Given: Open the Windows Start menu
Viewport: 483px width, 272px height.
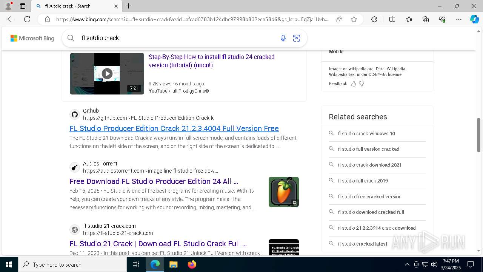Looking at the screenshot, I should point(9,264).
